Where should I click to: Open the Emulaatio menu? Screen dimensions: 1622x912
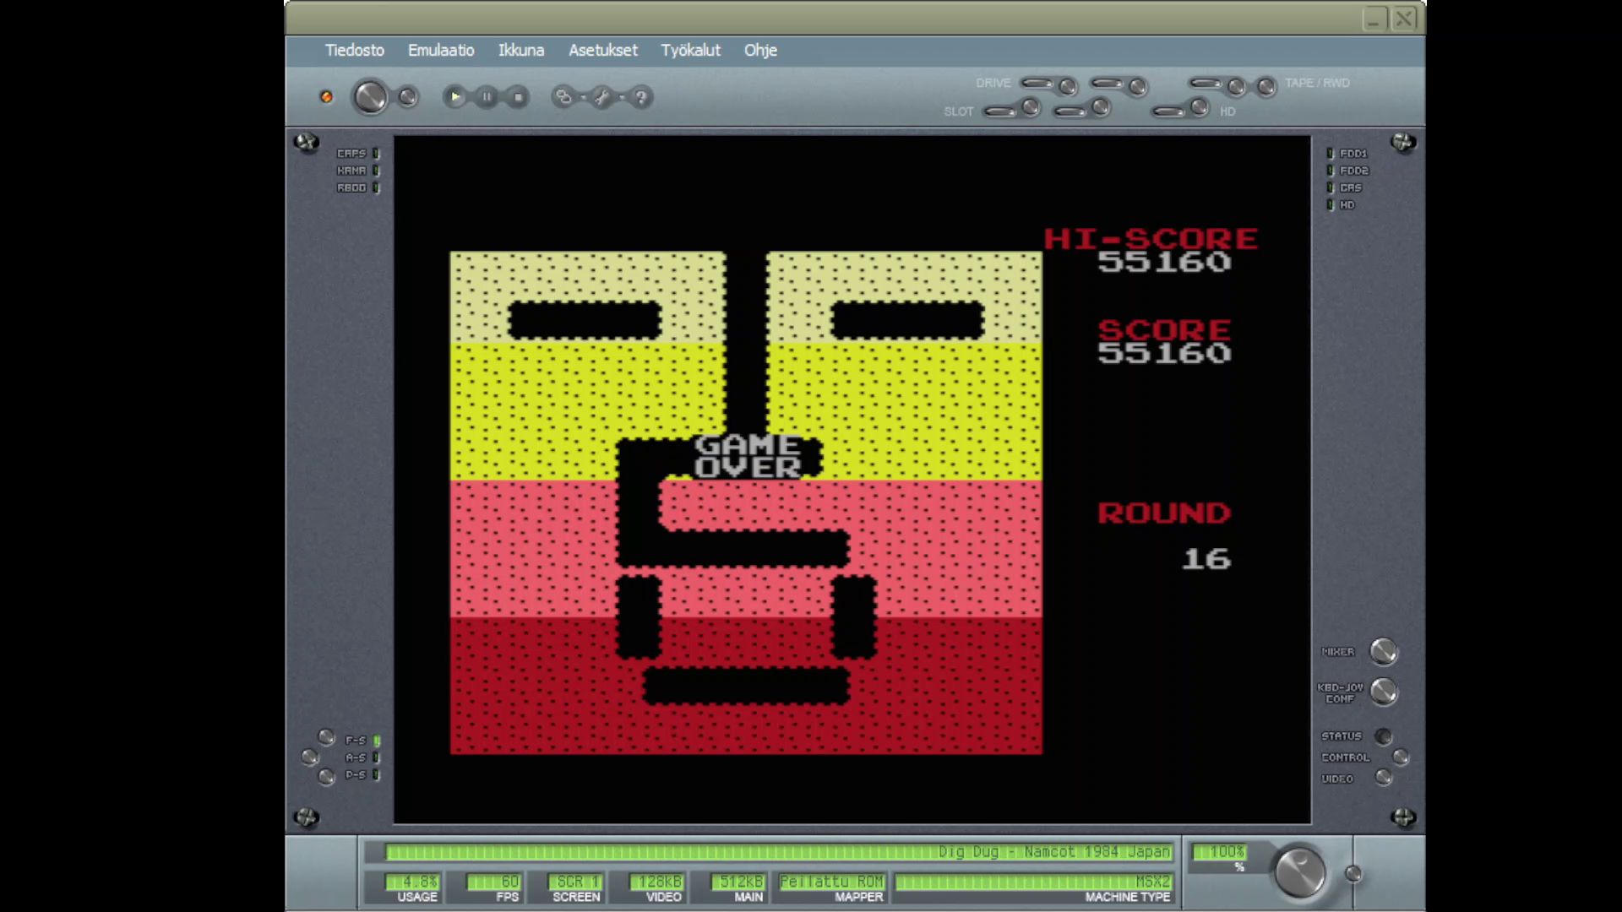[441, 51]
